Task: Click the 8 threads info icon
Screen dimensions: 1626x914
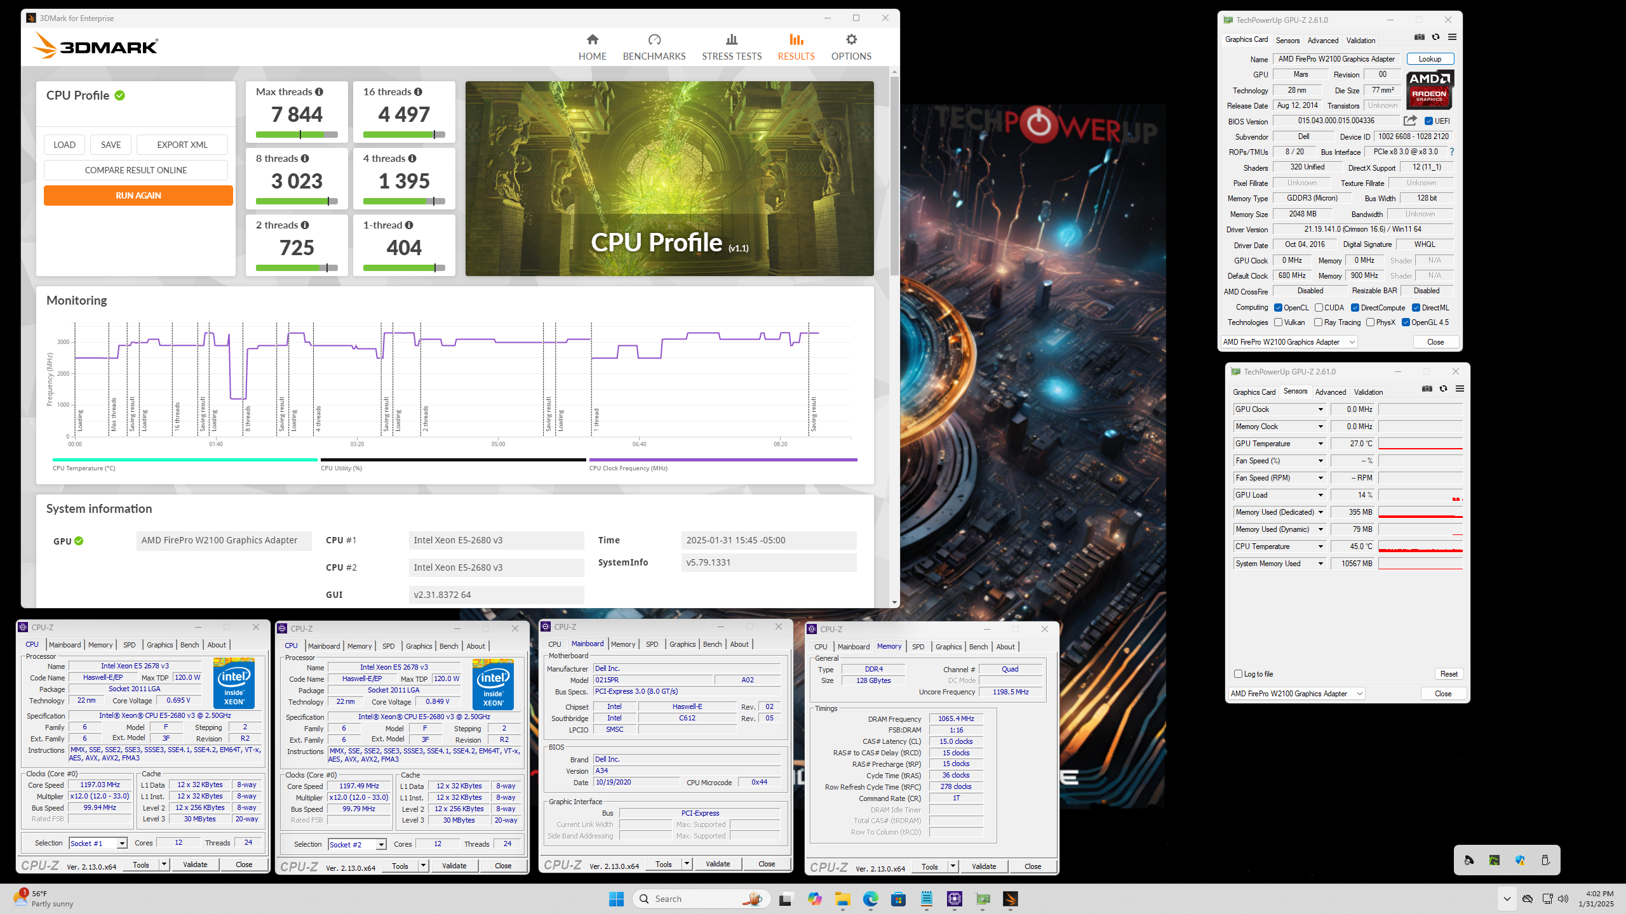Action: [x=305, y=159]
